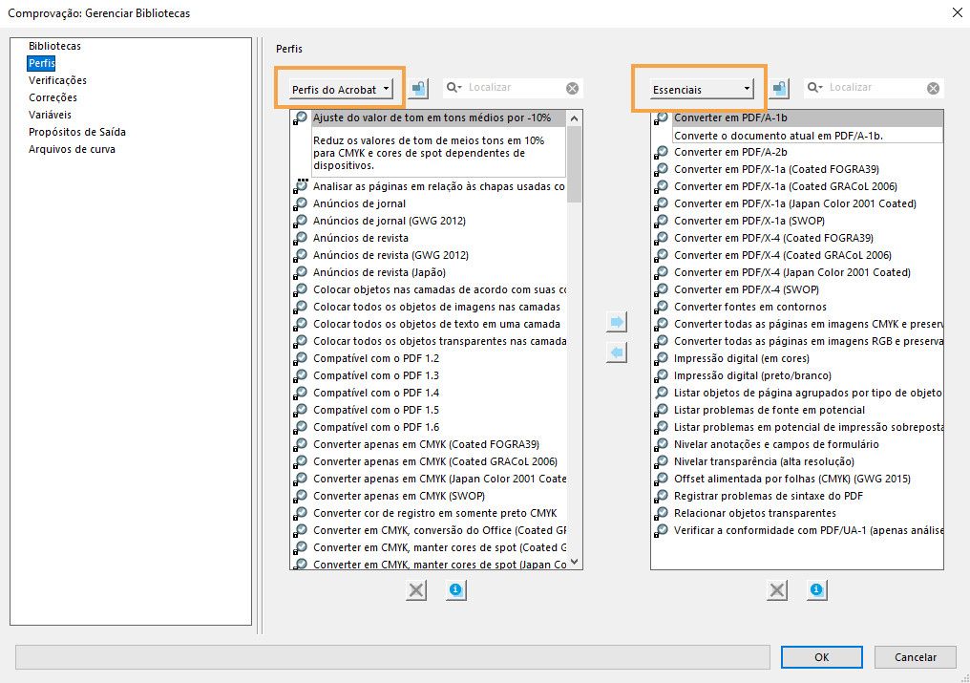Click the OK button
Image resolution: width=970 pixels, height=683 pixels.
(x=821, y=657)
